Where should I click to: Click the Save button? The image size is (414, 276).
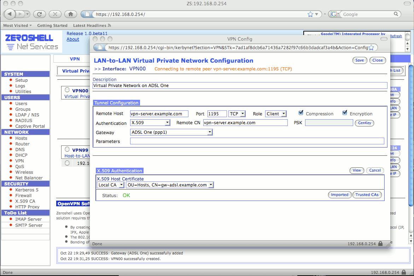pyautogui.click(x=360, y=60)
